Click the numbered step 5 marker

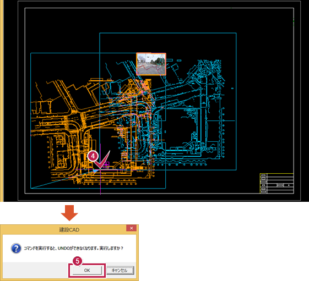[78, 261]
